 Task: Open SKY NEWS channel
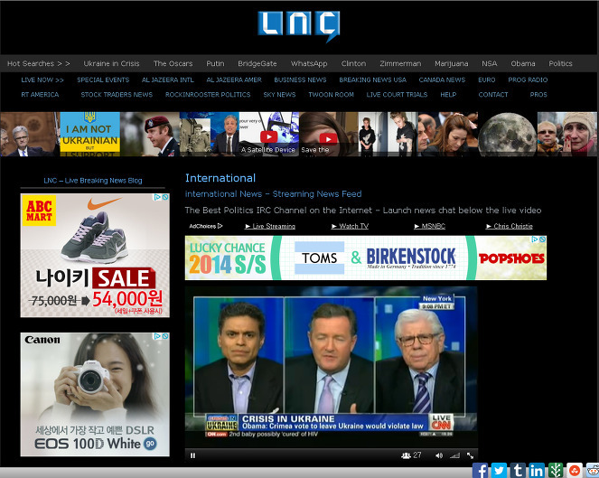click(x=279, y=94)
